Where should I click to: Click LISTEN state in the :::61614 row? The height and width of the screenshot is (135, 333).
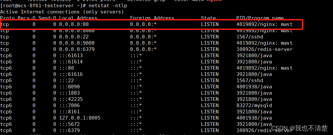point(210,62)
